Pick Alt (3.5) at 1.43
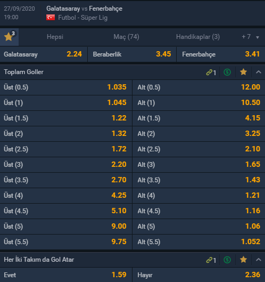Screen dimensions: 265x282 tap(199, 180)
